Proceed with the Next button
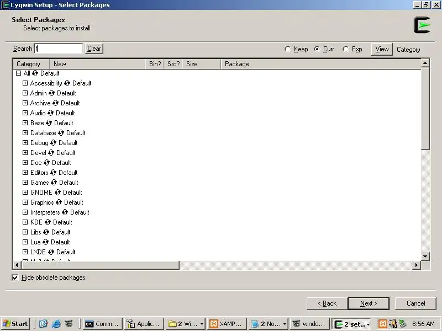The height and width of the screenshot is (331, 442). [x=369, y=303]
